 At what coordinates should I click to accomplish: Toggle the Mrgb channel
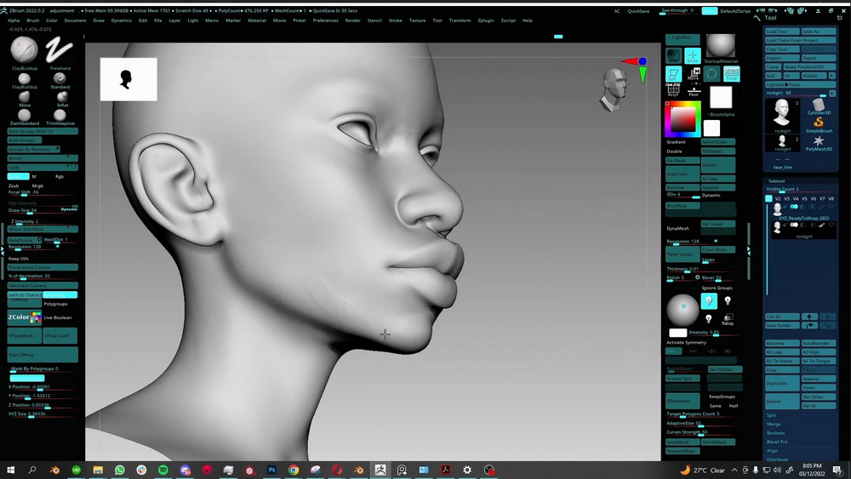(37, 185)
